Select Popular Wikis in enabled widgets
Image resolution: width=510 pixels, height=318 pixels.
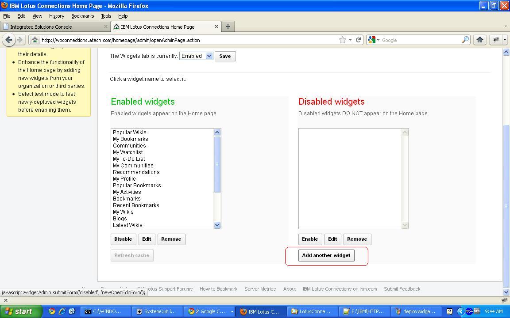point(129,132)
